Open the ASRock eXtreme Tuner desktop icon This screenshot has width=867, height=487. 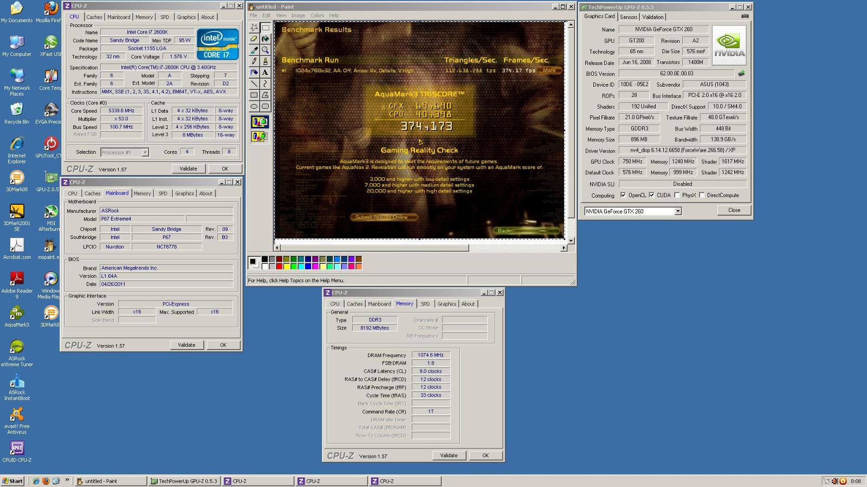[17, 353]
